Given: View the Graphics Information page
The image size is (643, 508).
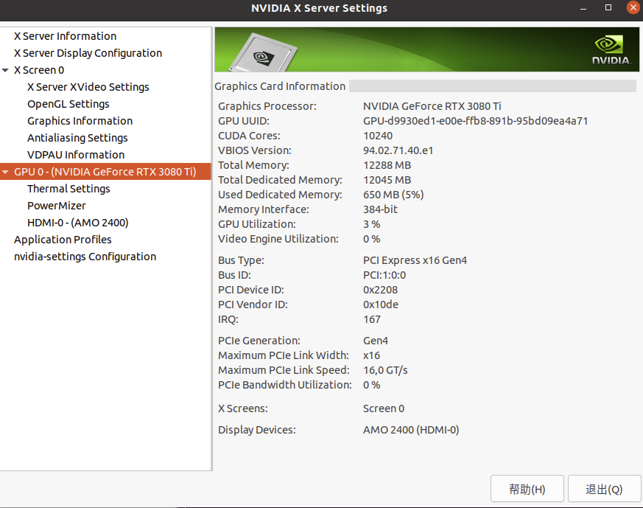Looking at the screenshot, I should [80, 120].
